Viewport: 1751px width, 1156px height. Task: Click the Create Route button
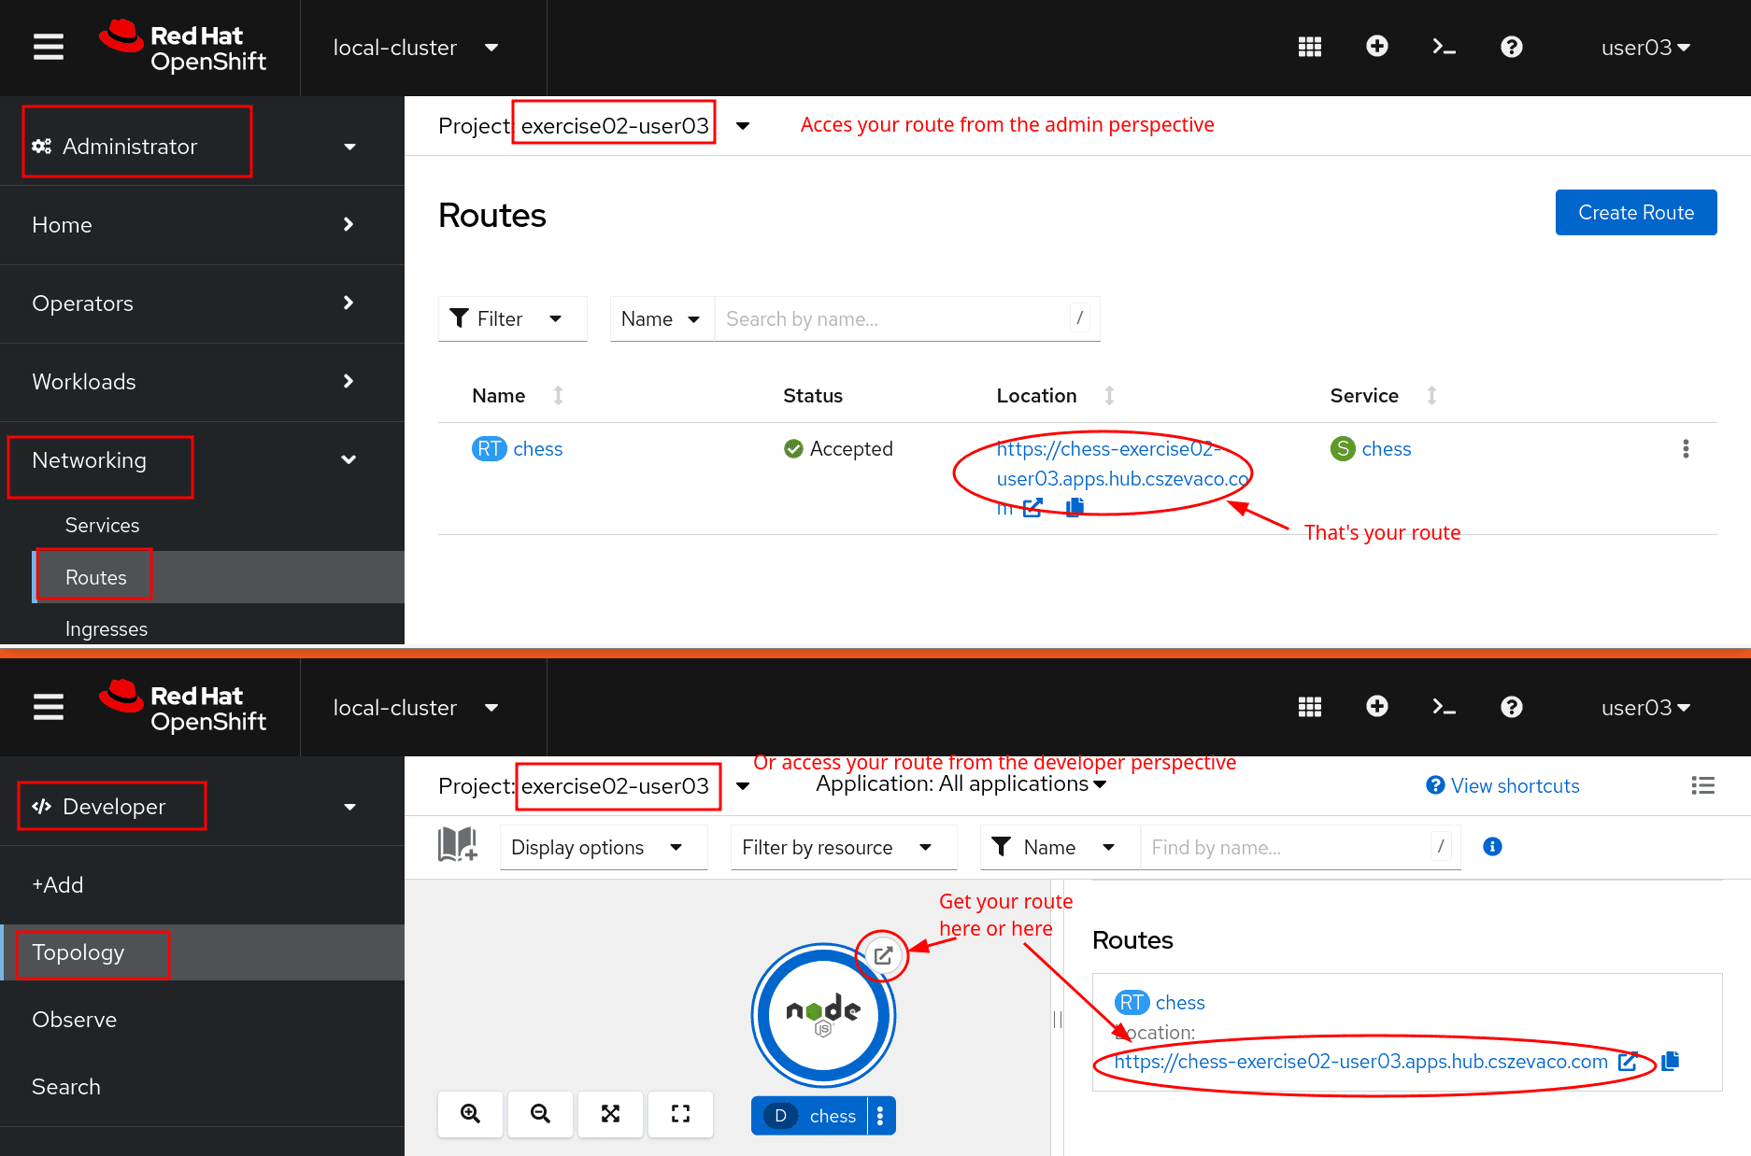click(x=1636, y=213)
